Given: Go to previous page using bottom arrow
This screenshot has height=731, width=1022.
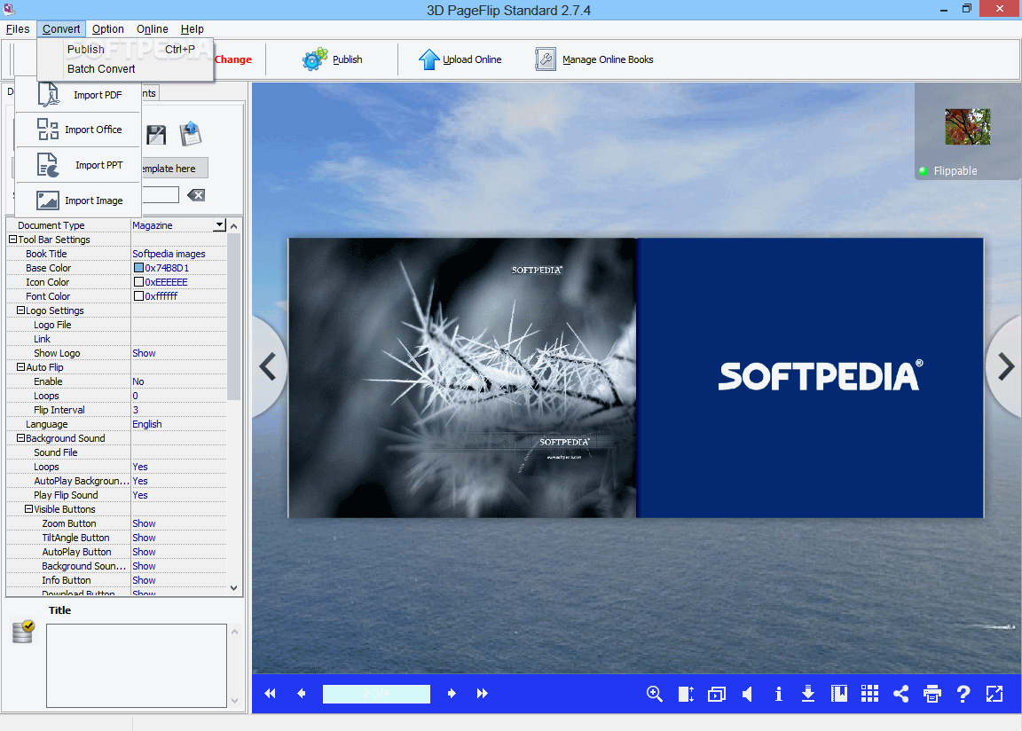Looking at the screenshot, I should pyautogui.click(x=301, y=694).
